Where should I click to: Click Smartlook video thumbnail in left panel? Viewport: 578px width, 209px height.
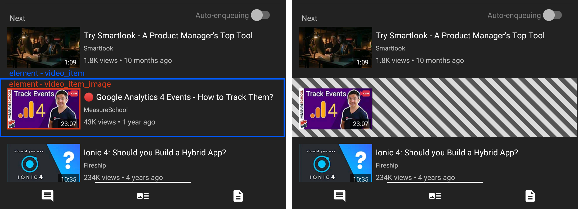point(44,47)
